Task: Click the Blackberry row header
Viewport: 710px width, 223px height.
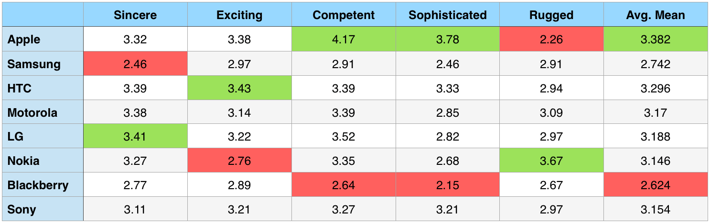Action: pos(38,185)
